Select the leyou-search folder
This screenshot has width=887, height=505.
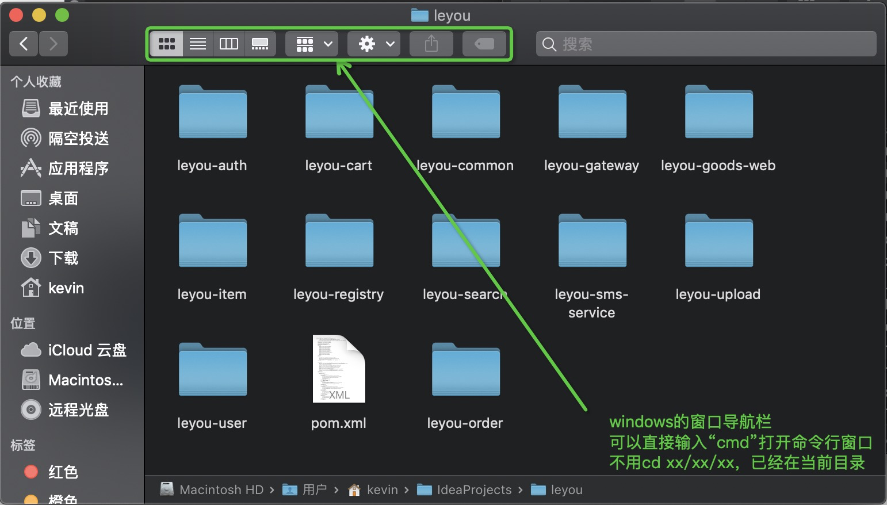coord(466,241)
